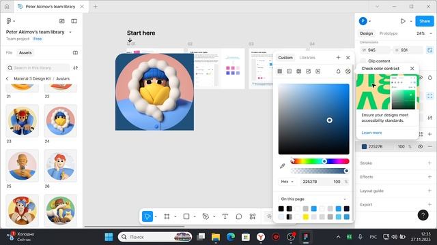This screenshot has height=245, width=437.
Task: Open the Figma main menu icon
Action: pos(9,21)
